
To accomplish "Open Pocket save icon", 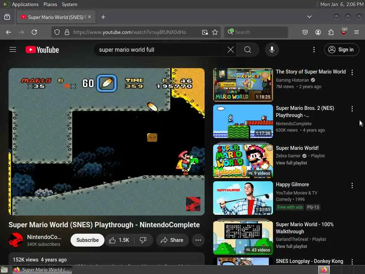I will (305, 32).
